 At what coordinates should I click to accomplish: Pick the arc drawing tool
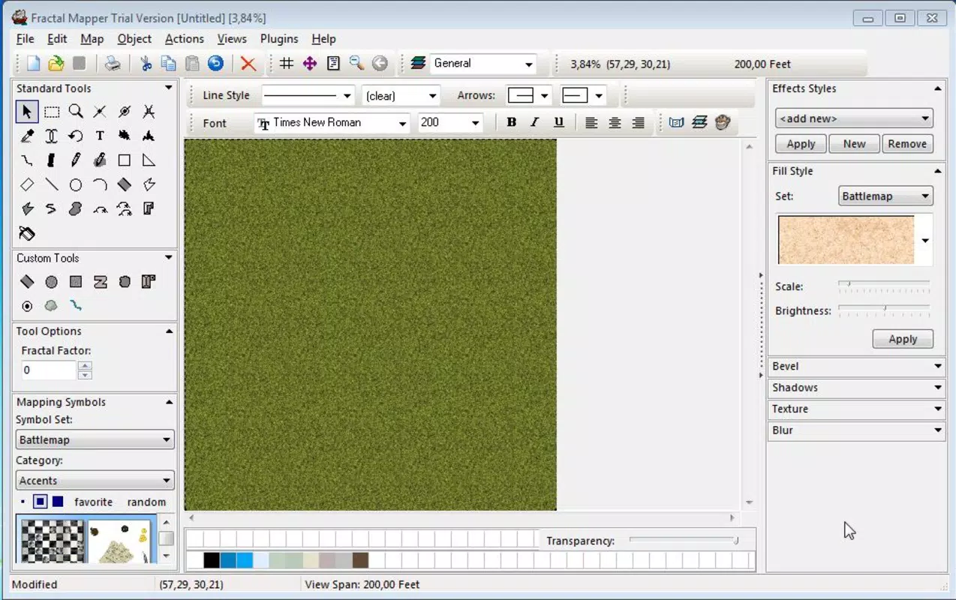[x=100, y=184]
